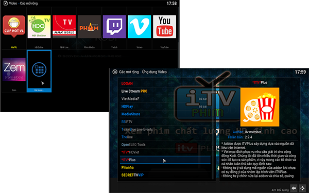Select VietMediaF in the addon list
This screenshot has height=193, width=309.
[x=165, y=99]
